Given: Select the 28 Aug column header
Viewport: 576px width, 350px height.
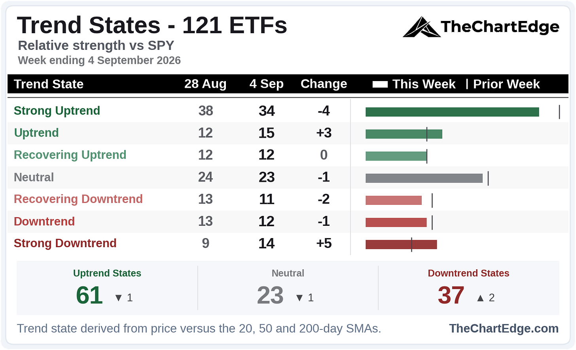Looking at the screenshot, I should tap(205, 84).
